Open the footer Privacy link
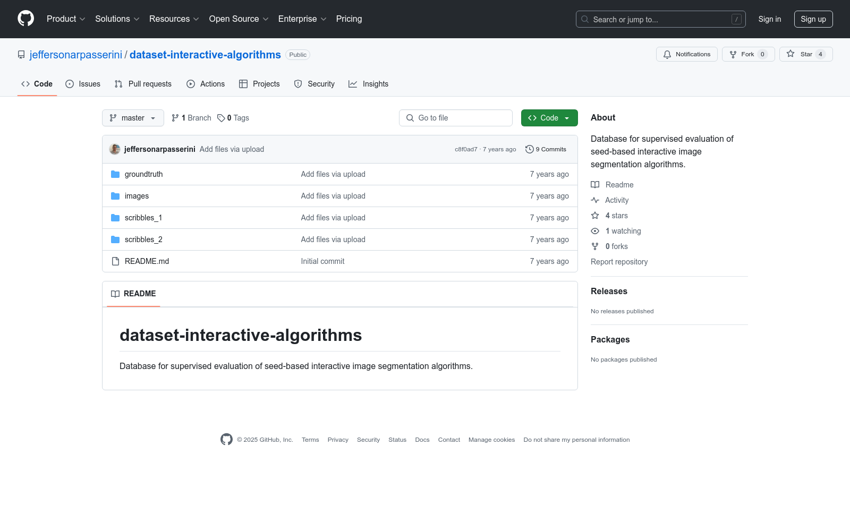The image size is (850, 531). coord(338,440)
